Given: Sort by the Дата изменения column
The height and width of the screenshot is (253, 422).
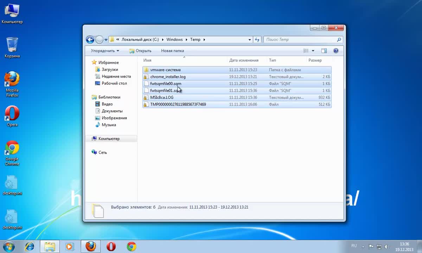Looking at the screenshot, I should (248, 60).
